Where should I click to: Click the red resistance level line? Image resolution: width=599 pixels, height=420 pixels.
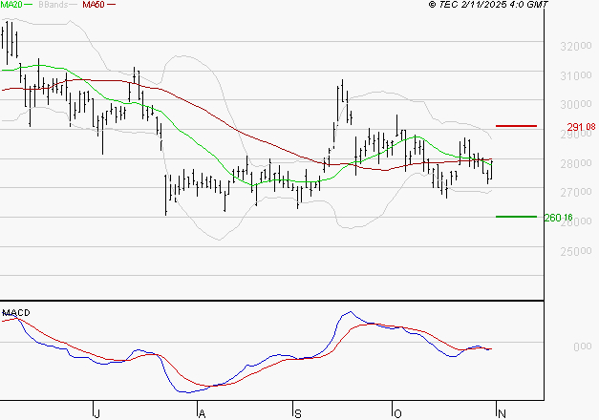(x=516, y=126)
